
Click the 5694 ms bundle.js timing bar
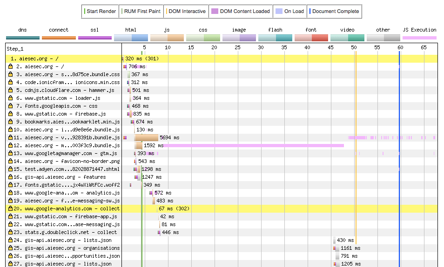(146, 137)
